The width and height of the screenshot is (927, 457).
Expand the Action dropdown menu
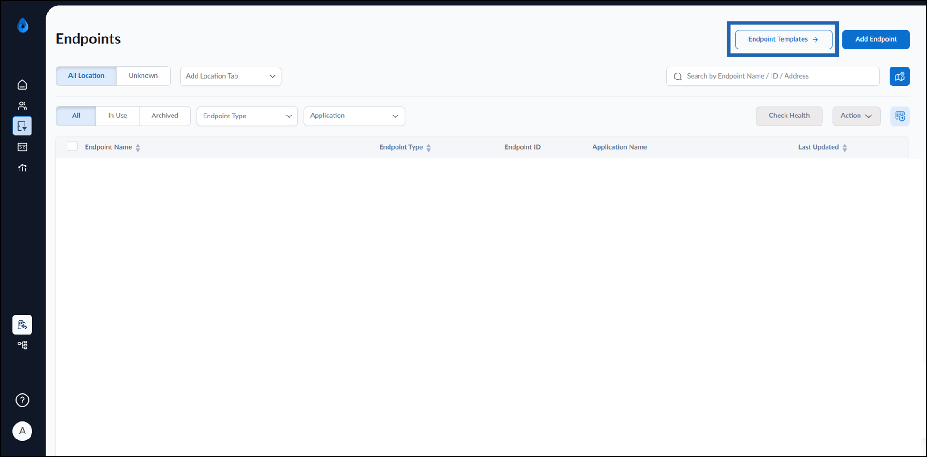(x=856, y=116)
